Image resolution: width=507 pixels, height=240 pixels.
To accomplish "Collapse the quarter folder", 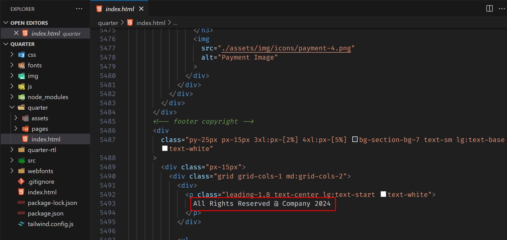I will pyautogui.click(x=12, y=107).
